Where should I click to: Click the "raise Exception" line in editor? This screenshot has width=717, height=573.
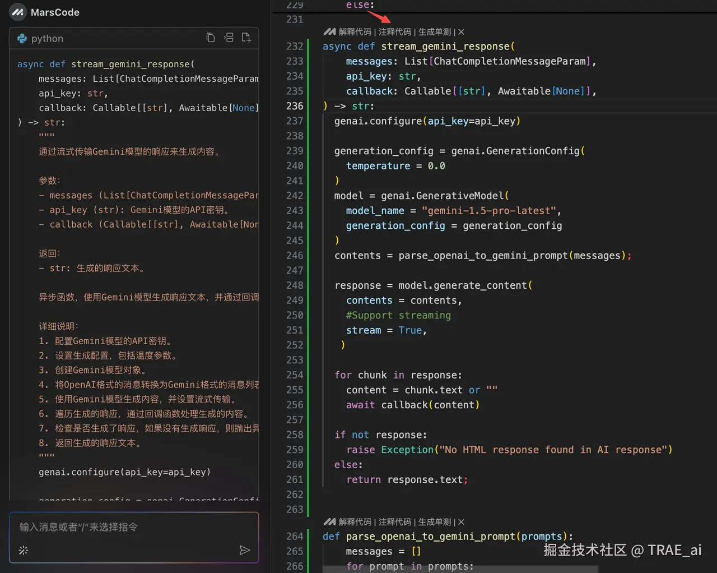509,450
